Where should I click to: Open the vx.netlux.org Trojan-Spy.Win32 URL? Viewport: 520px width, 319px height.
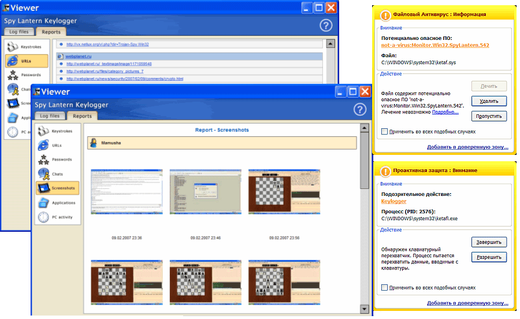click(107, 44)
